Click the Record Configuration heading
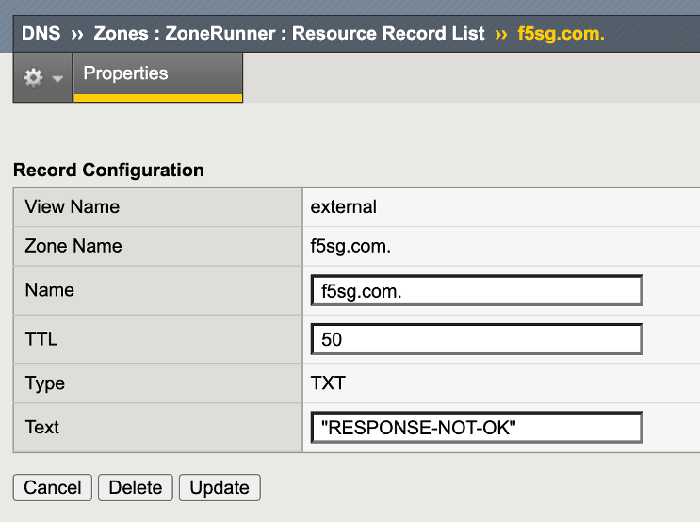 [x=108, y=171]
